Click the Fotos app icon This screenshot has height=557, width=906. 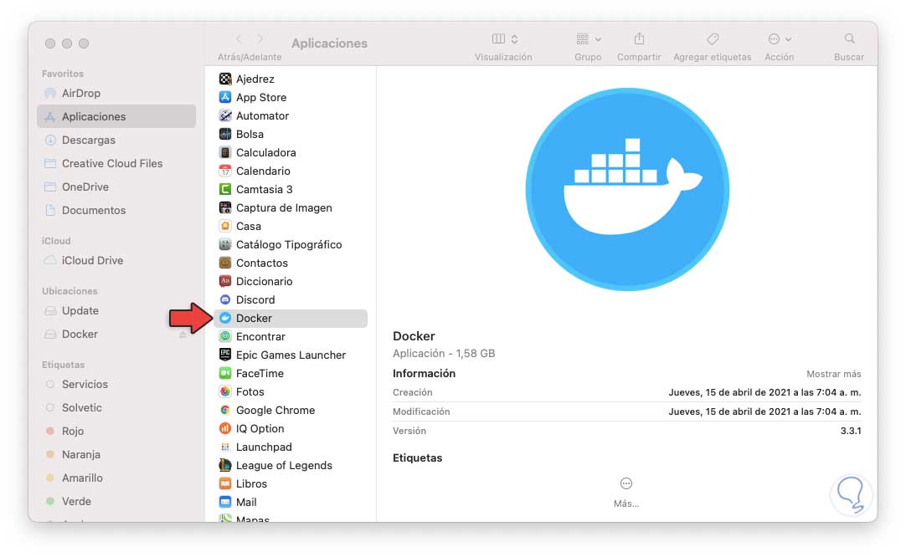[225, 392]
